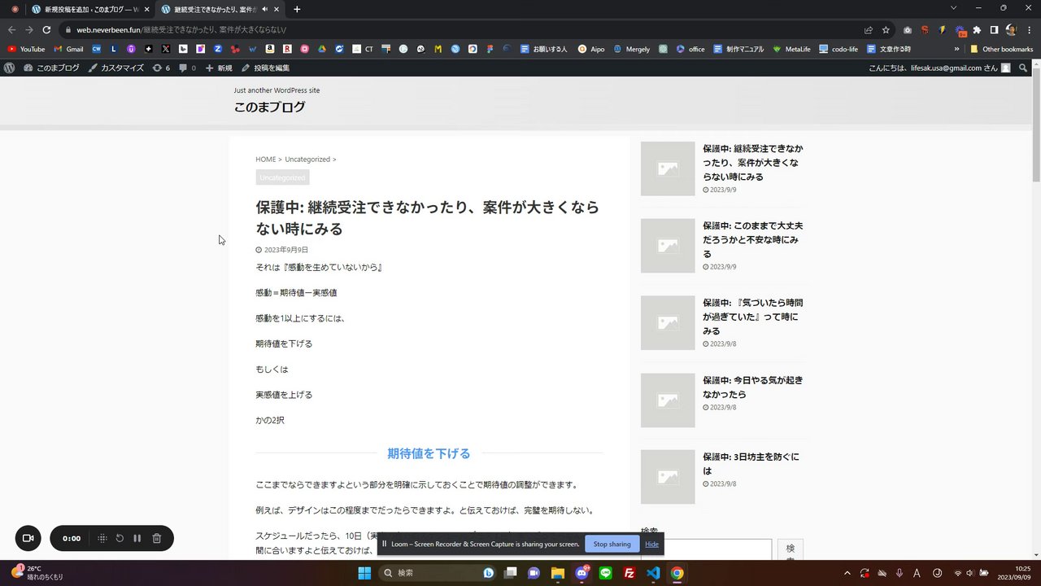Image resolution: width=1041 pixels, height=586 pixels.
Task: Open the Chrome extensions puzzle icon
Action: [x=977, y=29]
